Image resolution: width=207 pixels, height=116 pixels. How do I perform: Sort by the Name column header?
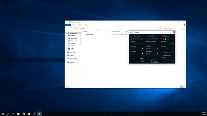85,32
